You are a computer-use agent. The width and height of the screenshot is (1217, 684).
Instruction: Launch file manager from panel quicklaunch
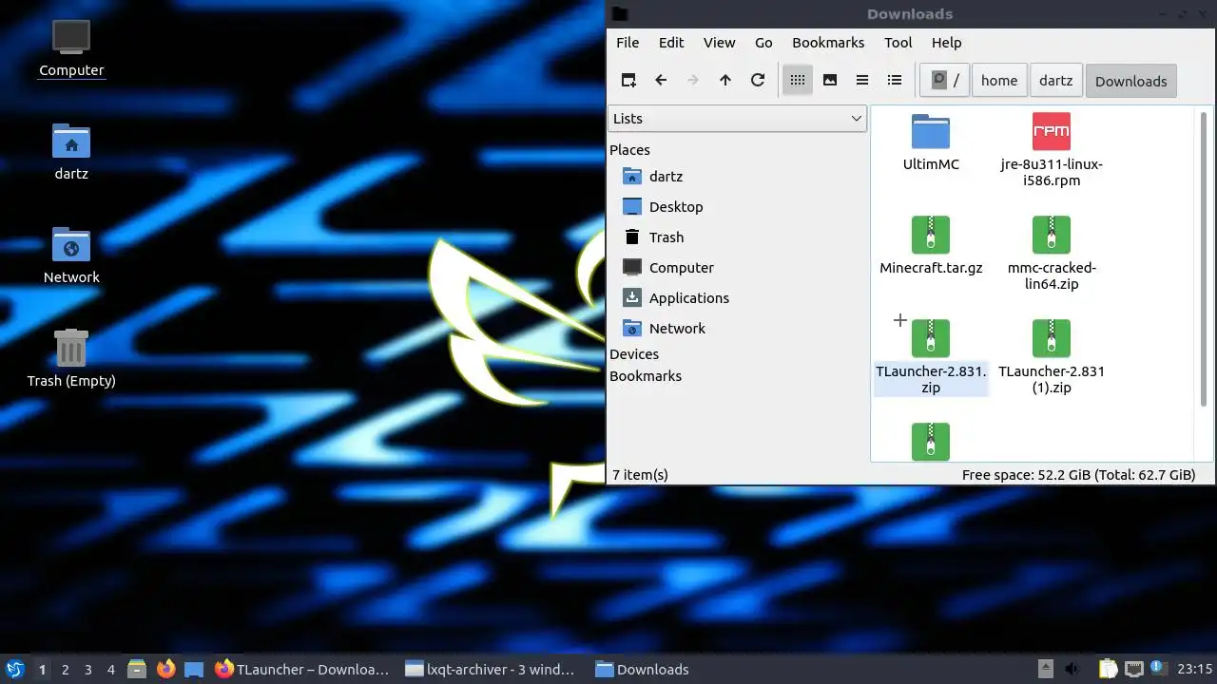[137, 669]
